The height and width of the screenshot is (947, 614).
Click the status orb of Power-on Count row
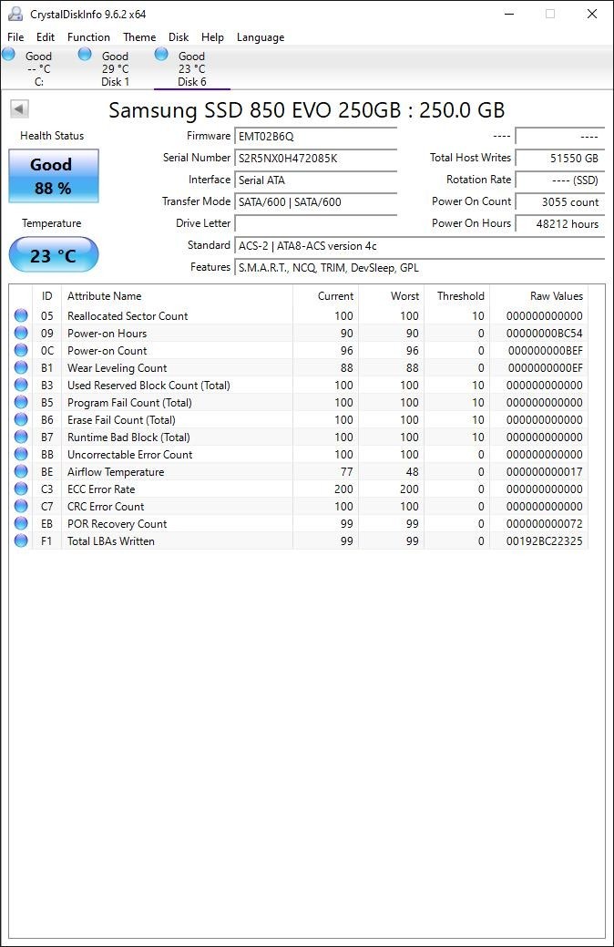pos(21,350)
